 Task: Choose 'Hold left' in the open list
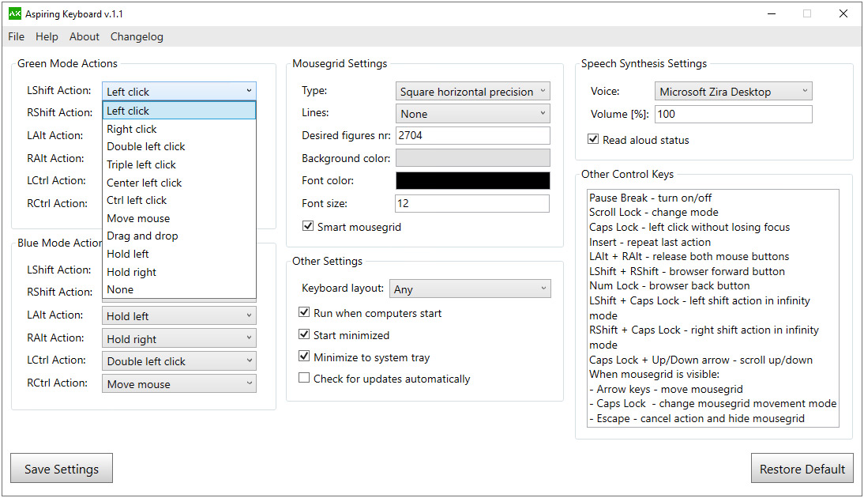point(179,255)
